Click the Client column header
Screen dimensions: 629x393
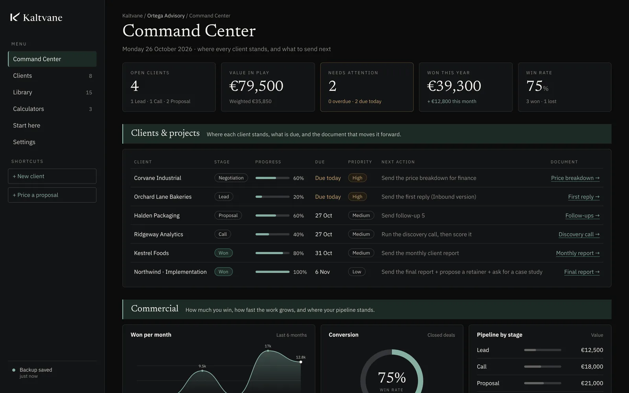143,162
